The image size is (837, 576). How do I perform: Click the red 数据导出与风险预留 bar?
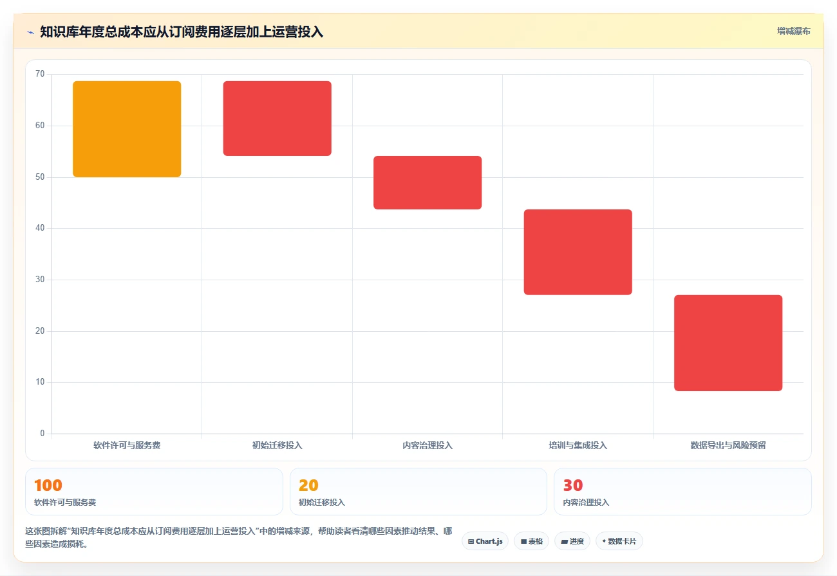coord(728,343)
